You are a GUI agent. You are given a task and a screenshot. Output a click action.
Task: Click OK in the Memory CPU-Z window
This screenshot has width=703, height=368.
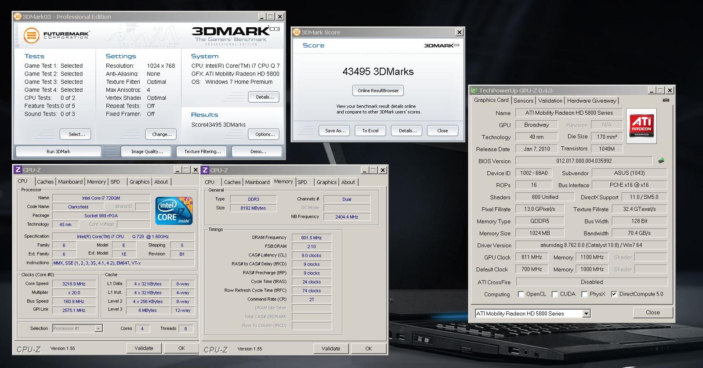tap(369, 349)
